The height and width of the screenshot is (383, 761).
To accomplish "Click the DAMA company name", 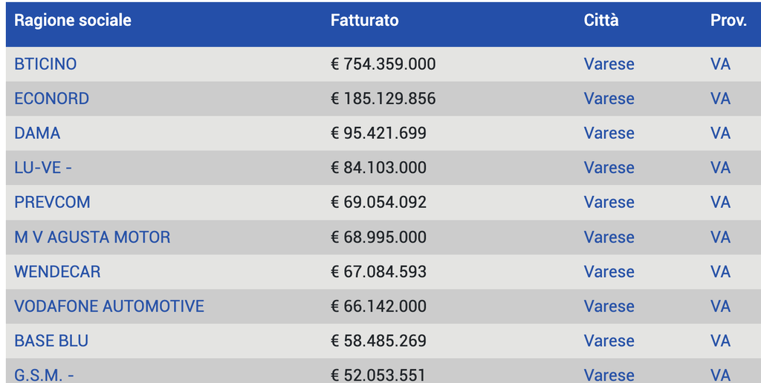I will click(x=37, y=134).
